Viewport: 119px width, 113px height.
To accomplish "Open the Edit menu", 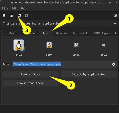I will (15, 8).
